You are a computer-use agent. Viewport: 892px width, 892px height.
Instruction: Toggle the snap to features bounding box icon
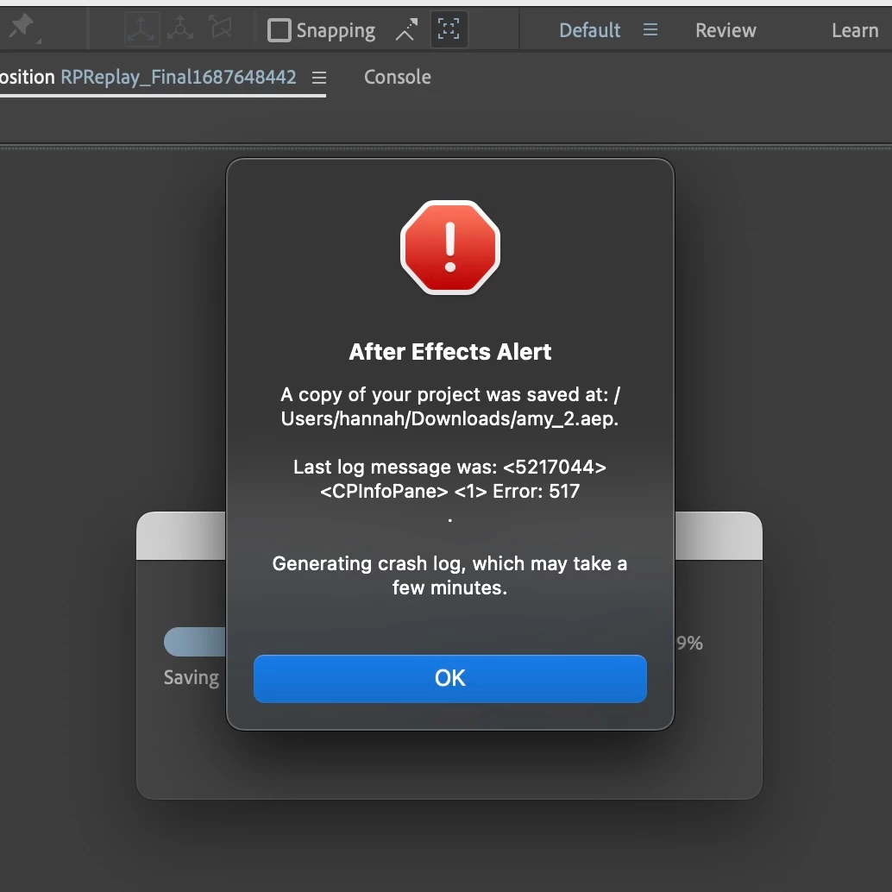click(x=449, y=29)
